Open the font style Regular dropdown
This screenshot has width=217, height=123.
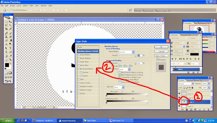200,38
